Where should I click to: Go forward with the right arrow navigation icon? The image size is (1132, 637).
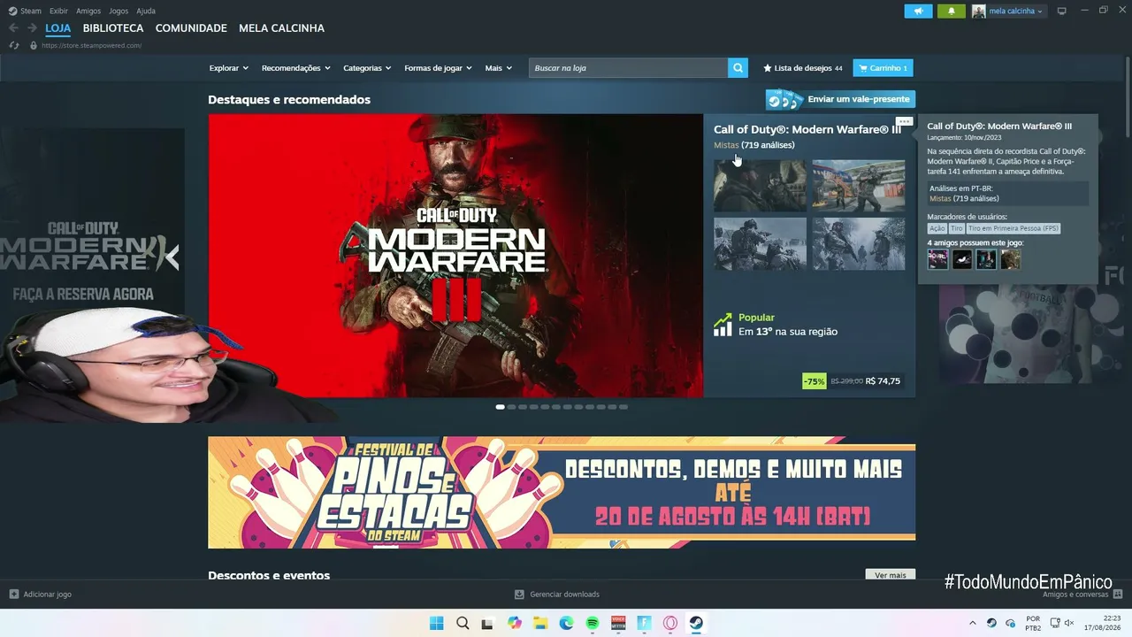coord(32,28)
